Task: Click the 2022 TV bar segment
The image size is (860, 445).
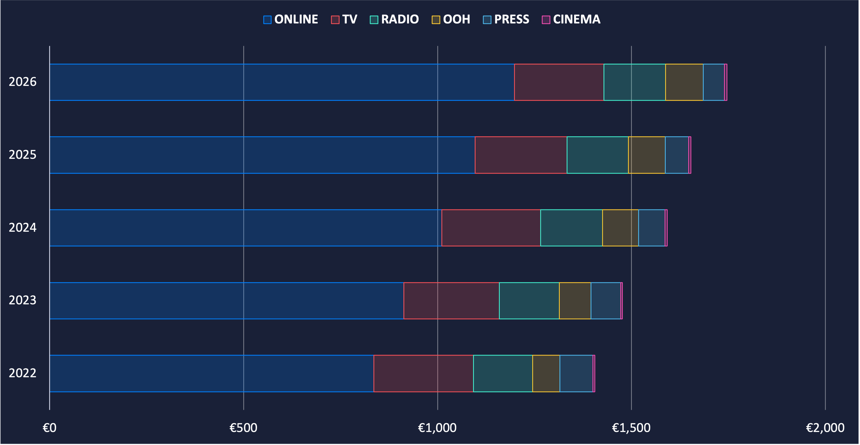Action: pyautogui.click(x=423, y=373)
